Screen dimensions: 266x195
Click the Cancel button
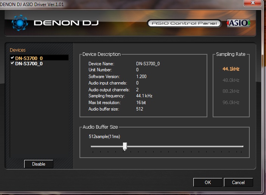click(238, 183)
